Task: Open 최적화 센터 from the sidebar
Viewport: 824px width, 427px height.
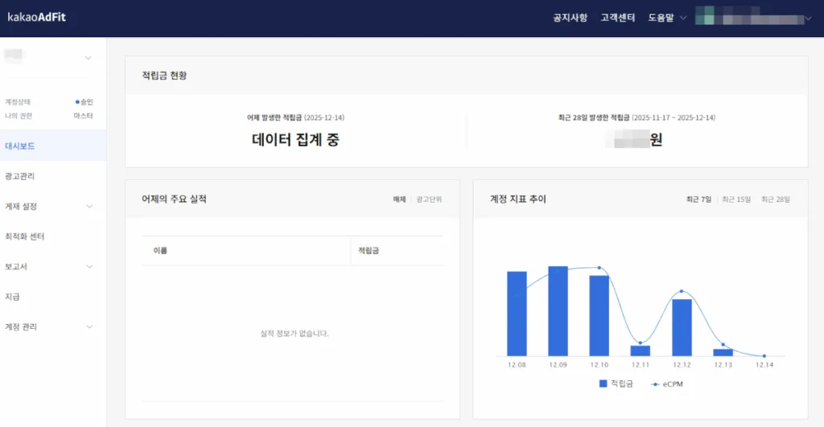Action: 25,236
